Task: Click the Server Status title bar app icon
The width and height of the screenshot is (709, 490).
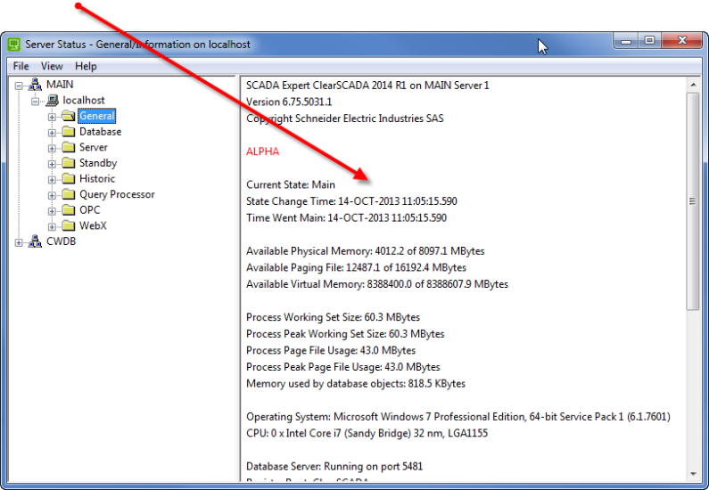Action: click(14, 45)
